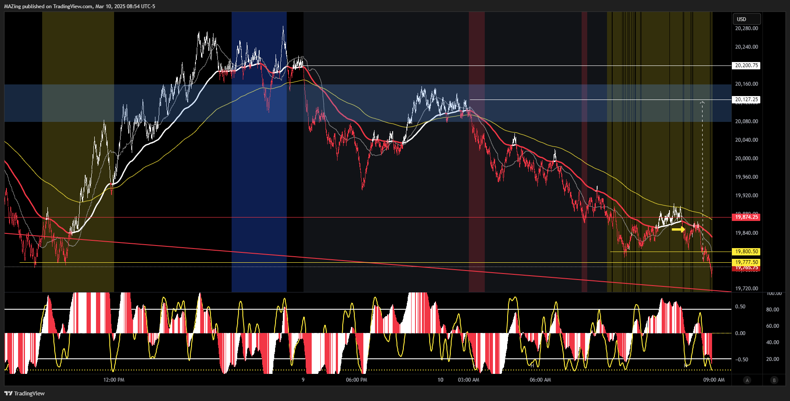
Task: Click the 0.00 oscillator scale value
Action: point(740,333)
